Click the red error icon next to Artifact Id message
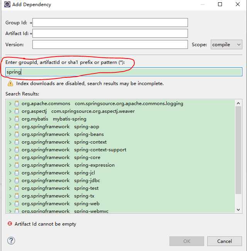The height and width of the screenshot is (251, 247). click(x=10, y=224)
